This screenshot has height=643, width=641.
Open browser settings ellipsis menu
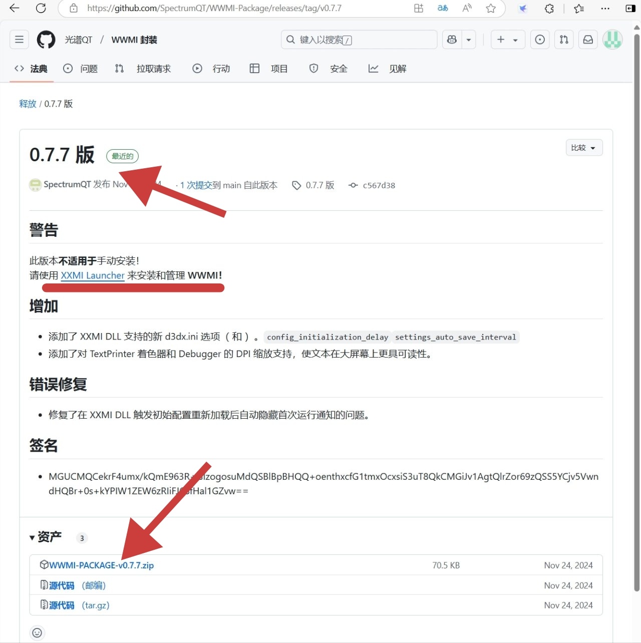[605, 8]
